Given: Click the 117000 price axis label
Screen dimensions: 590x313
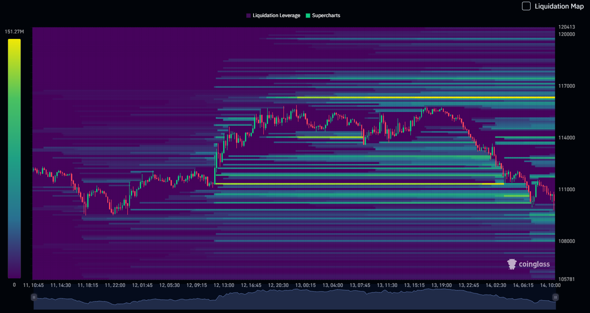Looking at the screenshot, I should click(x=566, y=86).
